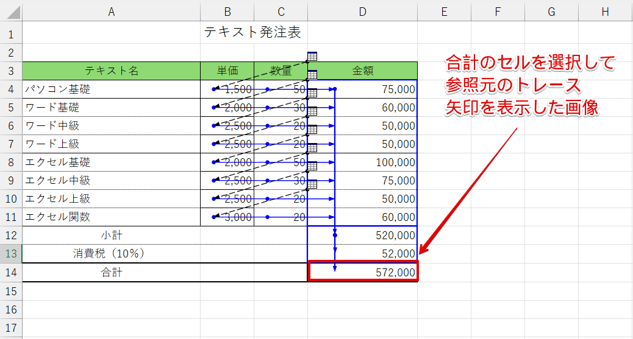Select subtotal 520,000 cell
The width and height of the screenshot is (633, 339).
click(362, 236)
